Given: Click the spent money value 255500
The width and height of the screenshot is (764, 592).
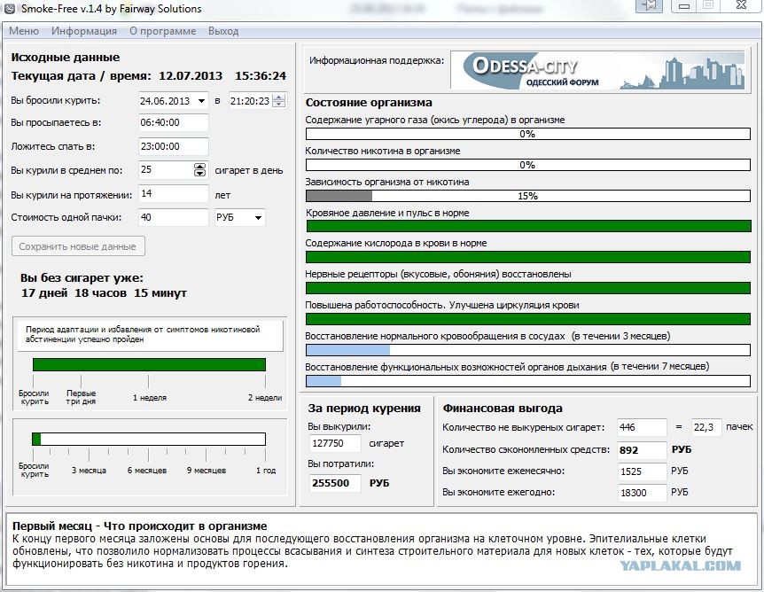Looking at the screenshot, I should [x=335, y=483].
